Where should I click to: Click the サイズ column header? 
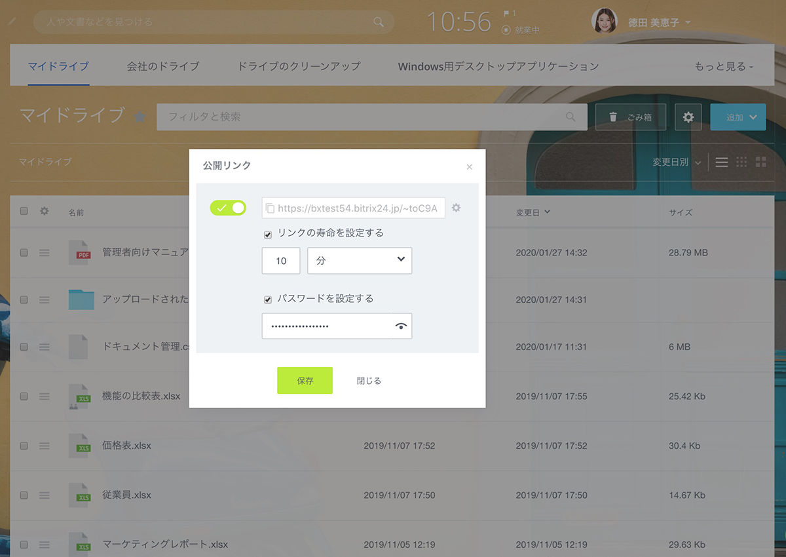pyautogui.click(x=681, y=212)
